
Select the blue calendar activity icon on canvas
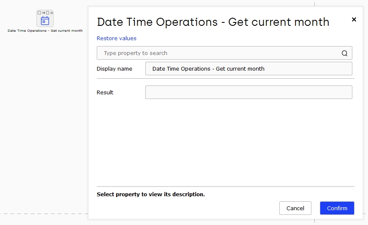click(45, 21)
